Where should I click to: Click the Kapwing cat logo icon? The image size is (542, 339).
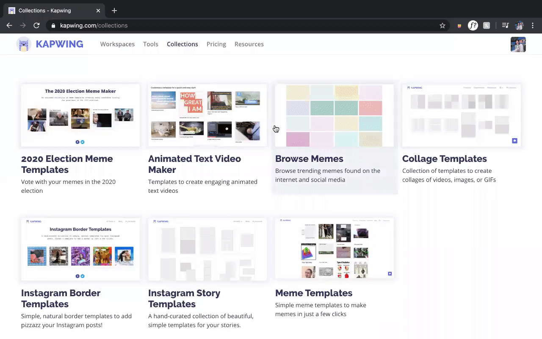[x=24, y=44]
